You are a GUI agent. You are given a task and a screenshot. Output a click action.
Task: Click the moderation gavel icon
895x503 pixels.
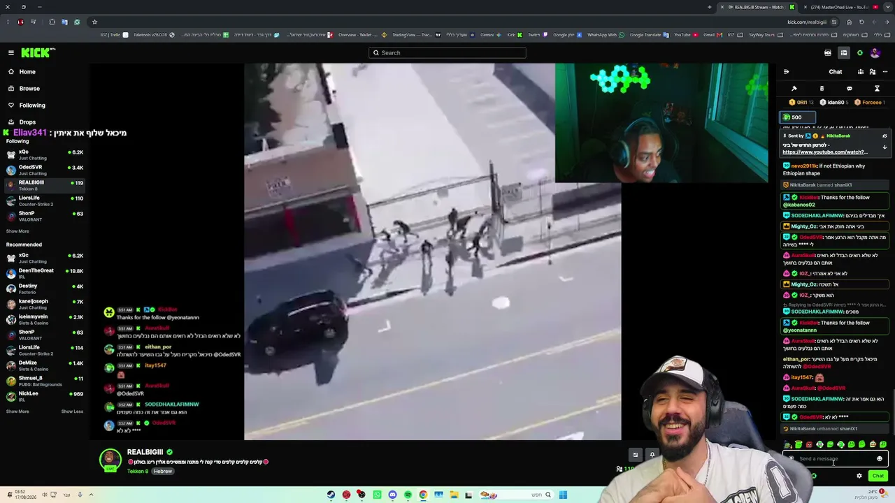click(x=794, y=89)
